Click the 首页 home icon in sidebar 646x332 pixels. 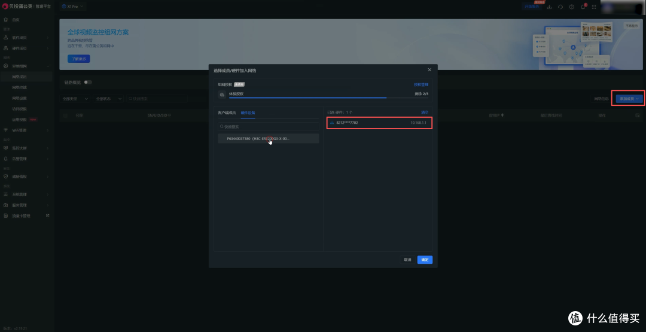(6, 20)
